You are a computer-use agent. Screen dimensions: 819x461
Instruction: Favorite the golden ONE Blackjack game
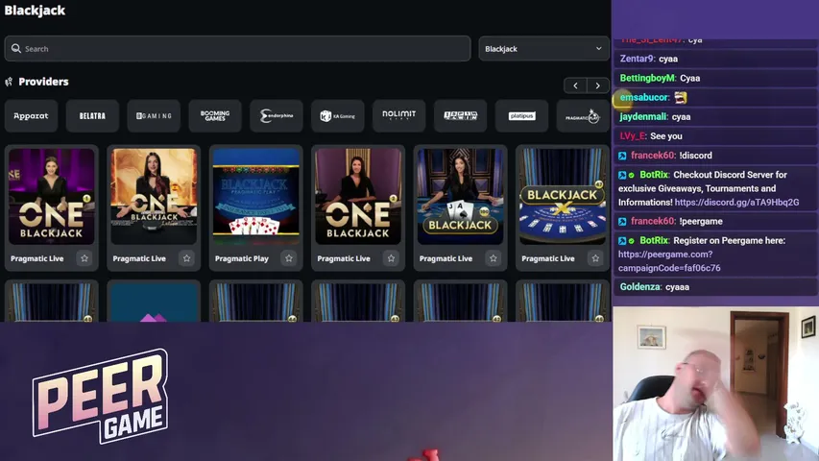click(186, 258)
